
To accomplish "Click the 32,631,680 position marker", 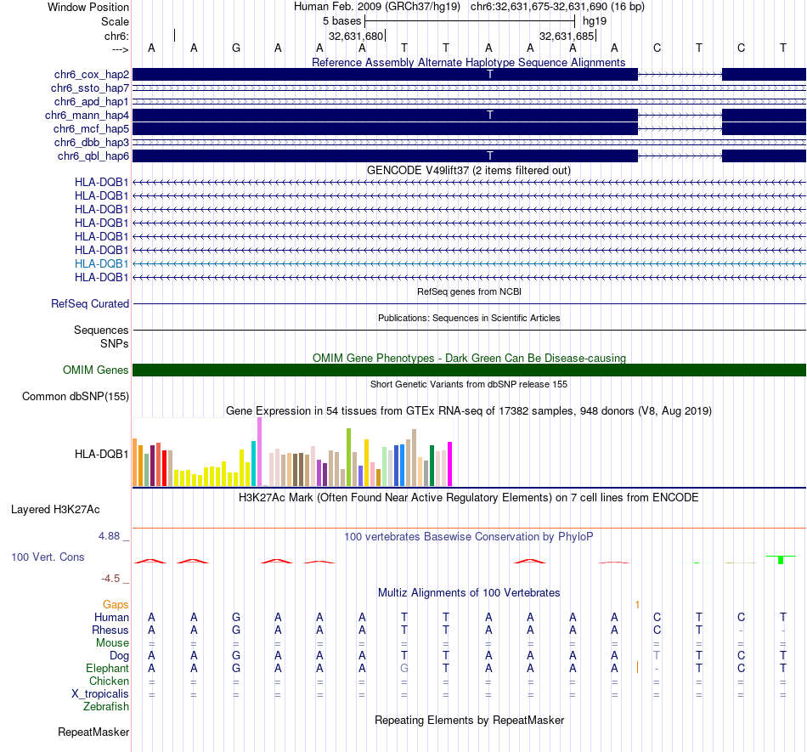I will [356, 36].
